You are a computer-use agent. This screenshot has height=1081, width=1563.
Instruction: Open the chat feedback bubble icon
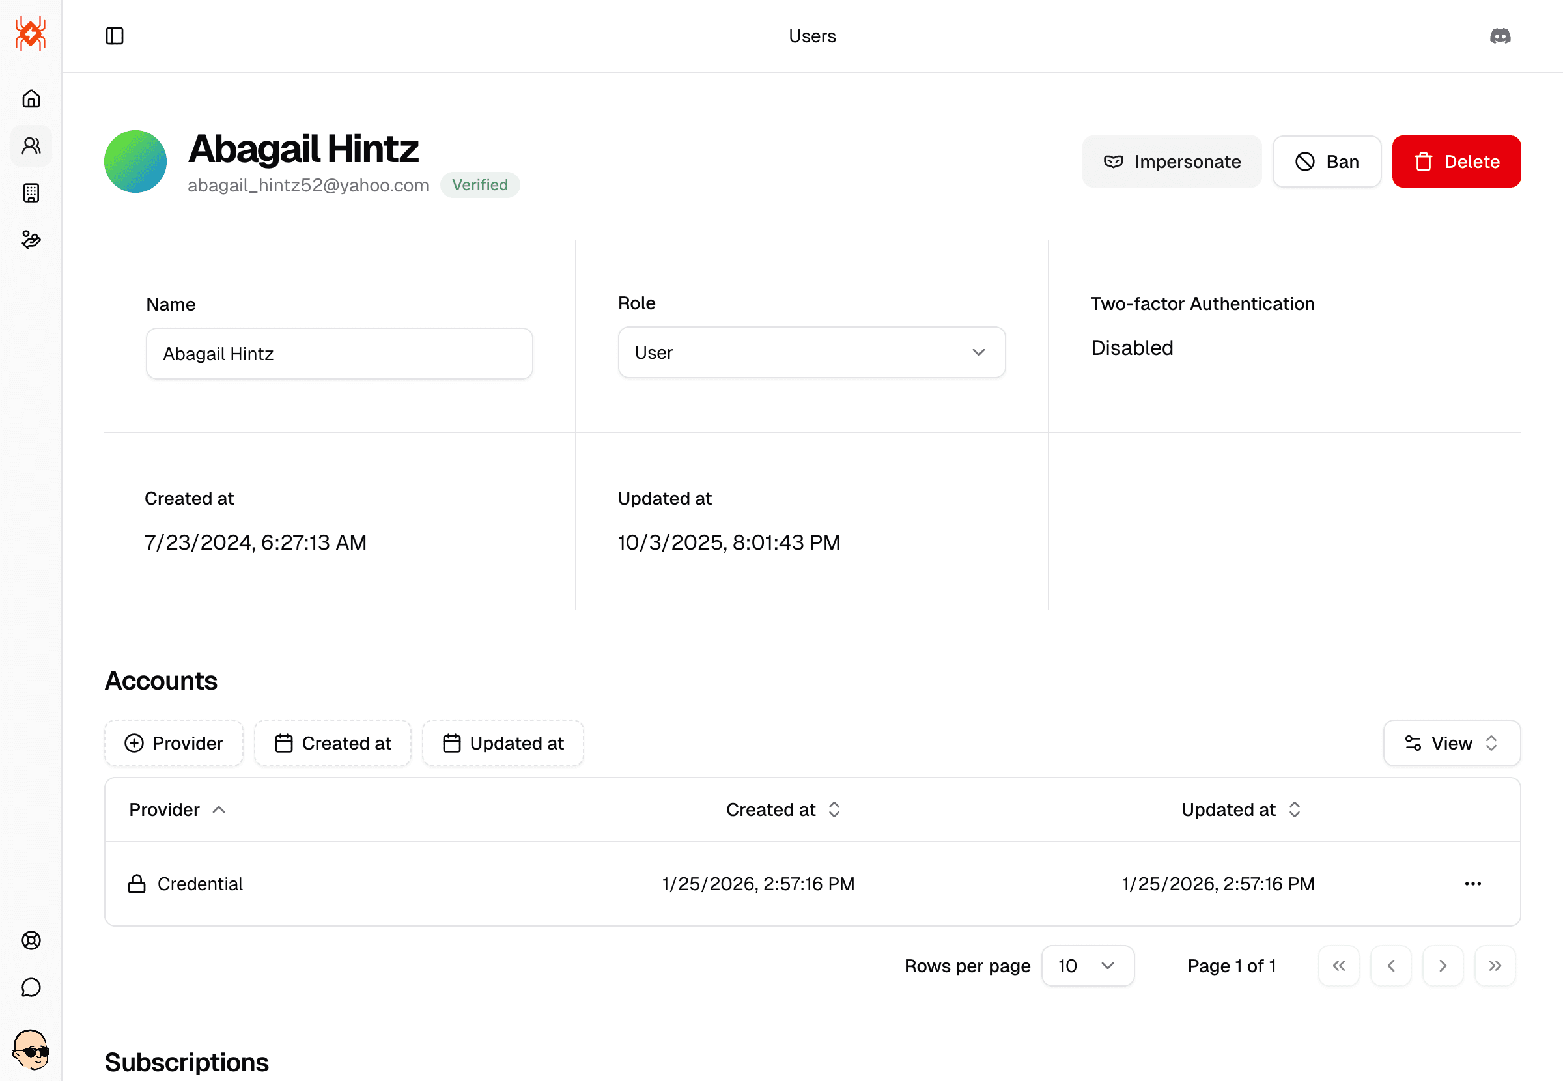tap(31, 987)
